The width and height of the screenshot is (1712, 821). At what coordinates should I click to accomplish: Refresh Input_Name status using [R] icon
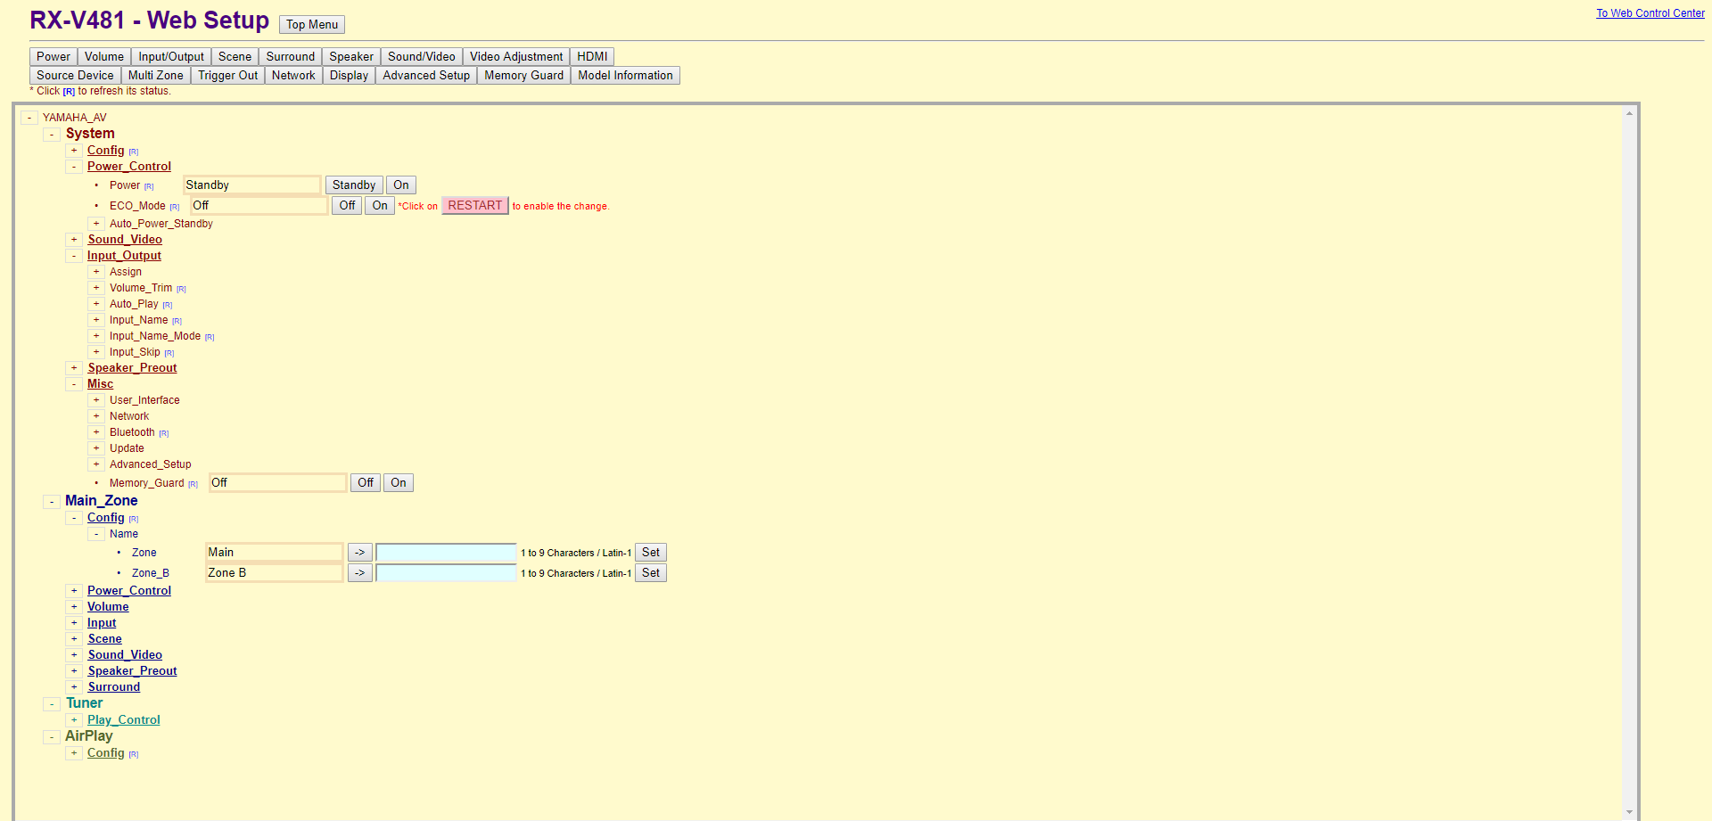177,321
